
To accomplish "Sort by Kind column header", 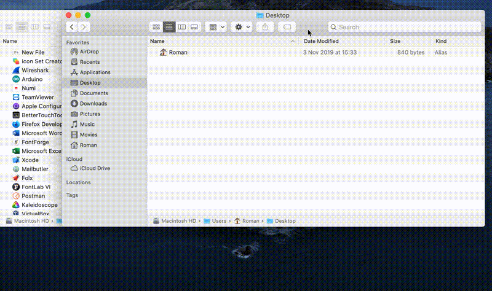I will click(x=458, y=41).
